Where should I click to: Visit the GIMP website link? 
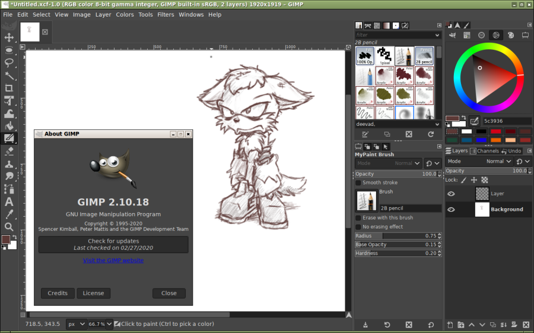113,261
